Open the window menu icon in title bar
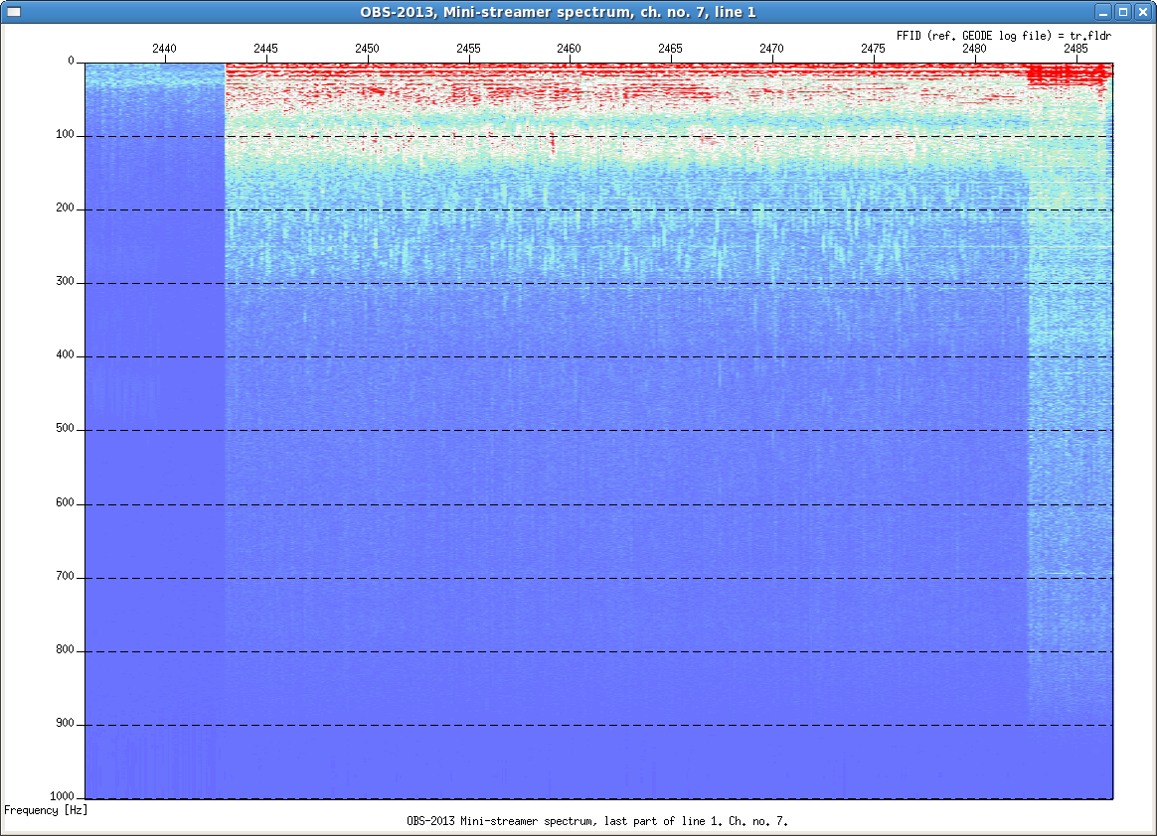 tap(13, 12)
